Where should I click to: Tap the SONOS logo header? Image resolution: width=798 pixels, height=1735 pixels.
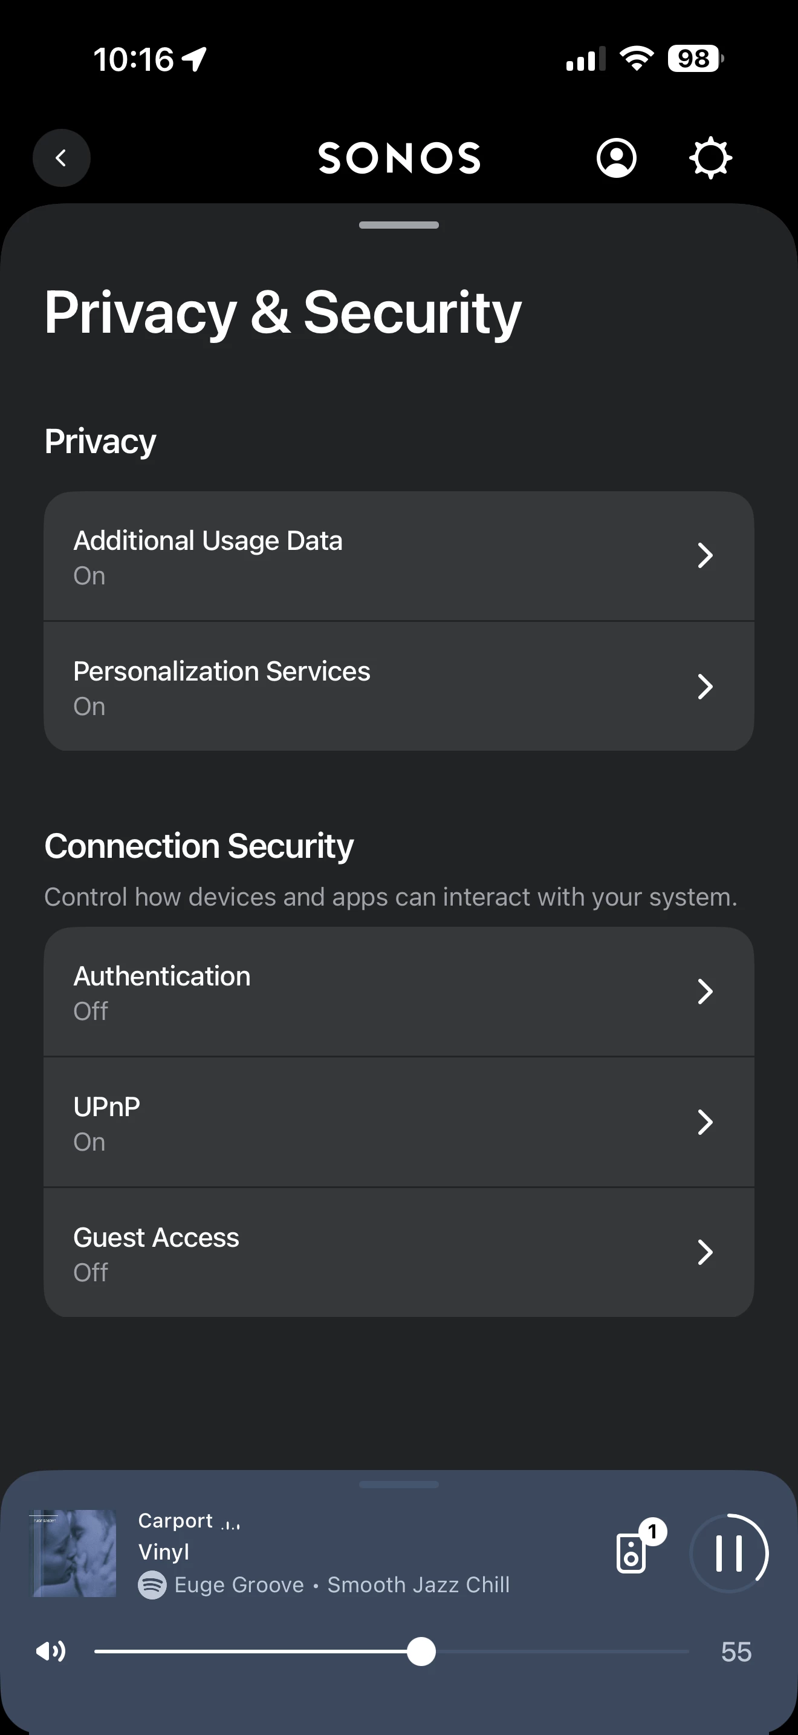(399, 158)
